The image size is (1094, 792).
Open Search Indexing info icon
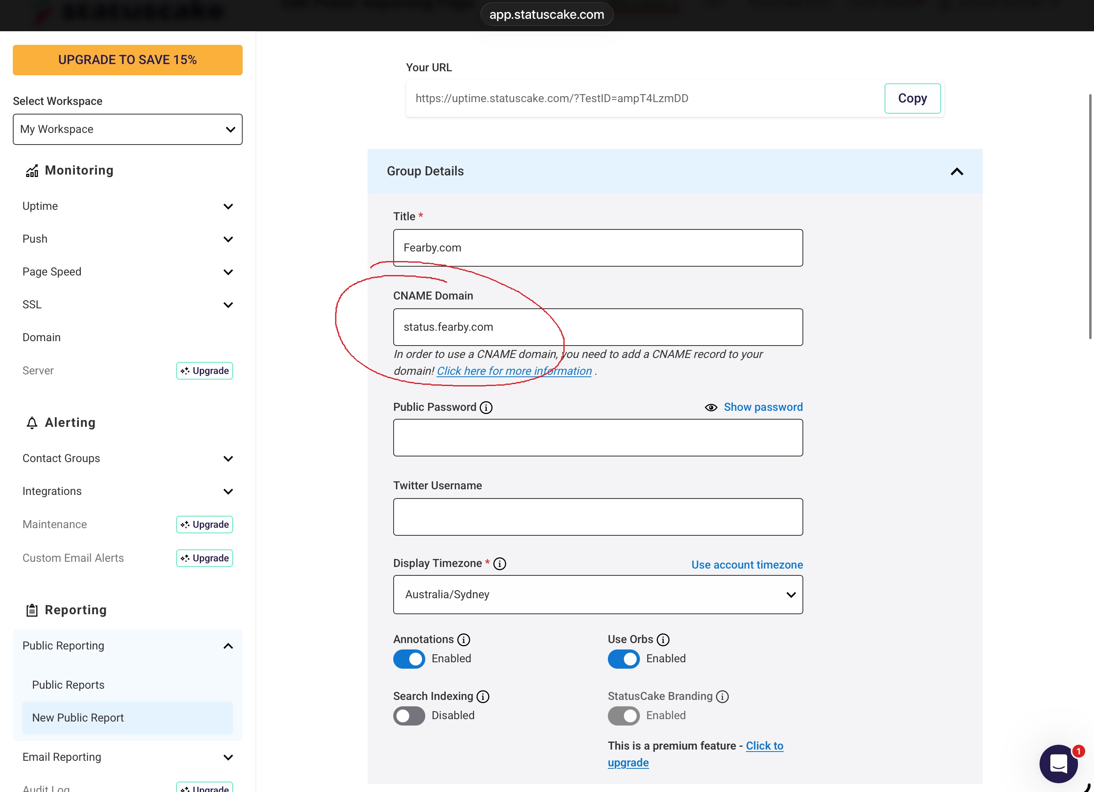(x=483, y=696)
